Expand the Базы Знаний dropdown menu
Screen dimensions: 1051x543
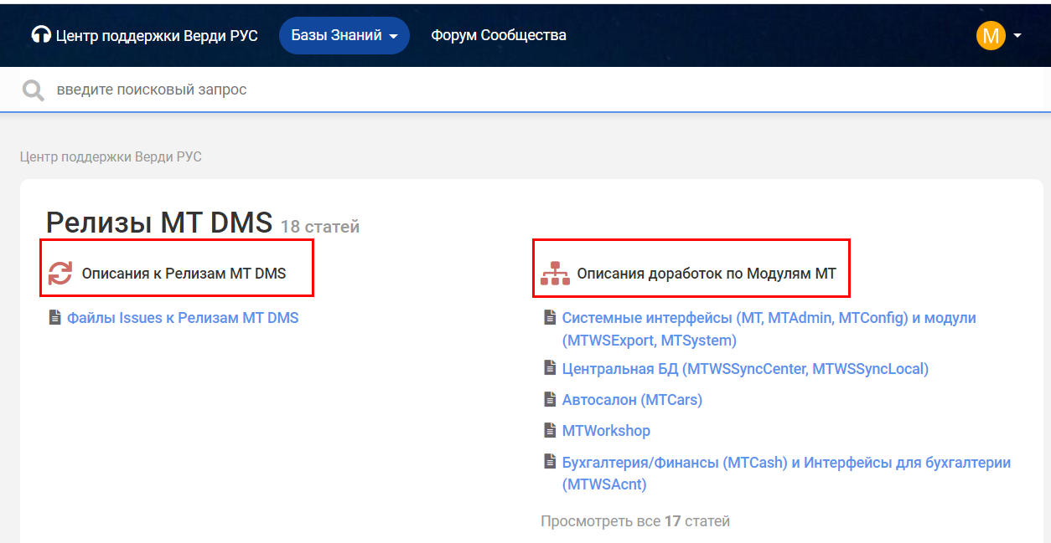[x=344, y=35]
